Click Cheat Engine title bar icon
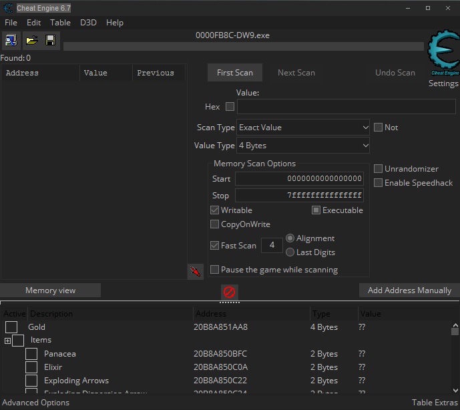The height and width of the screenshot is (410, 460). click(8, 8)
